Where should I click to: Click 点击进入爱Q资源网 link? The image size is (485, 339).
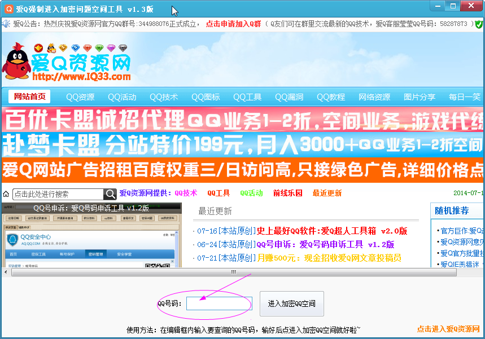448,329
